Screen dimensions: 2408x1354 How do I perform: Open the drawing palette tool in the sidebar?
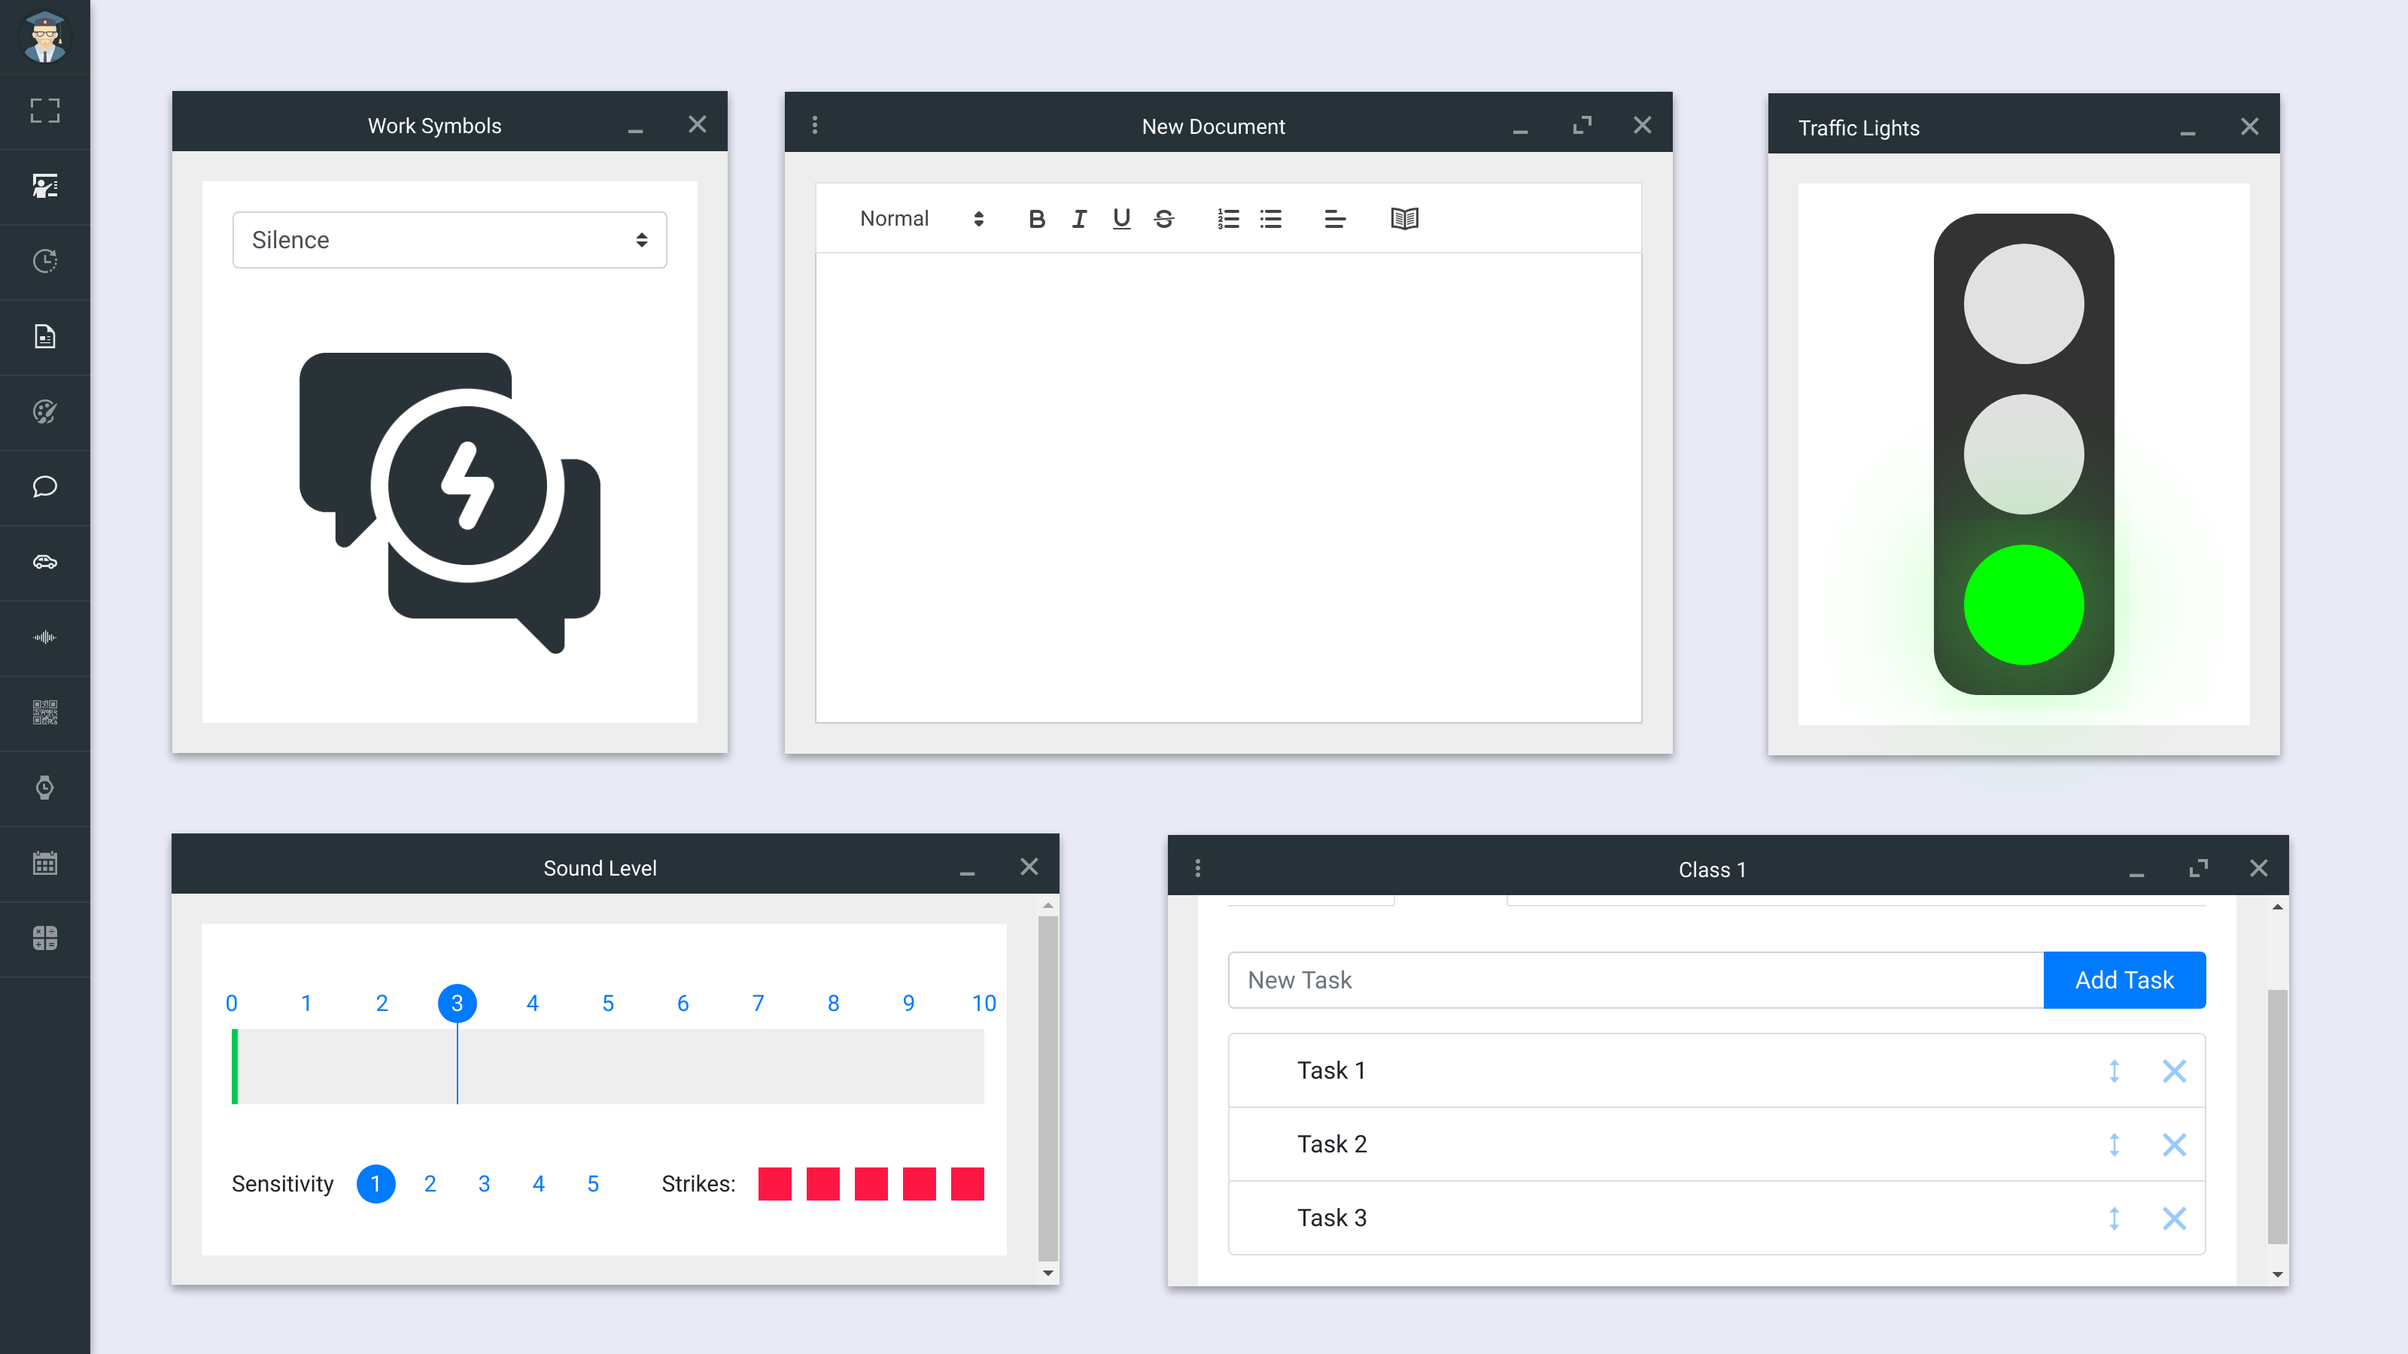[x=45, y=412]
